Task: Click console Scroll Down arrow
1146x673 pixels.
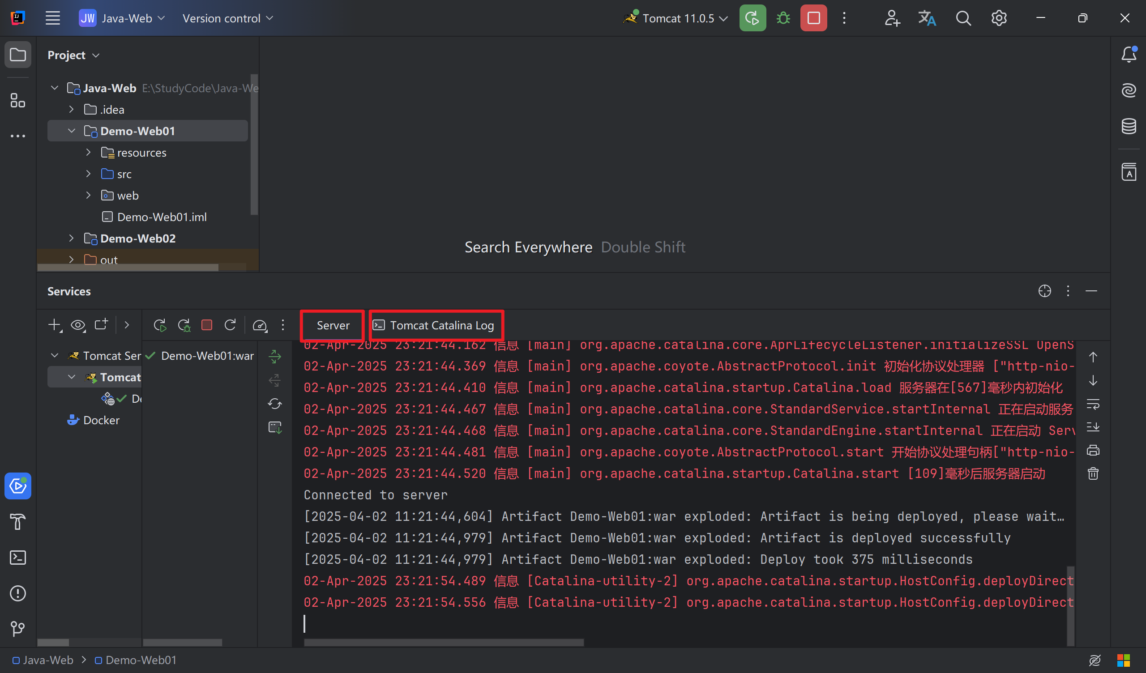Action: point(1093,381)
